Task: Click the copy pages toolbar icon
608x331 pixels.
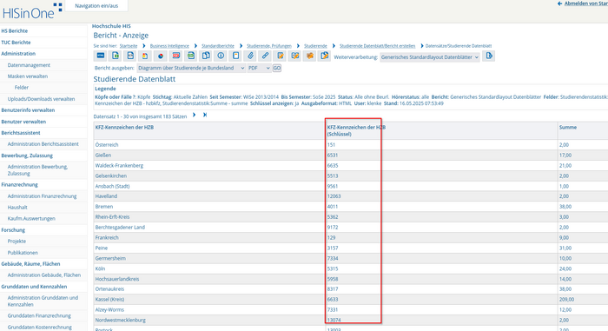Action: [x=206, y=56]
